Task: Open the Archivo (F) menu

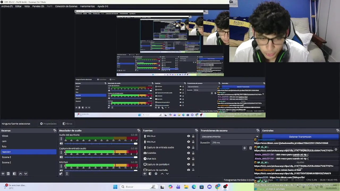Action: pos(7,6)
